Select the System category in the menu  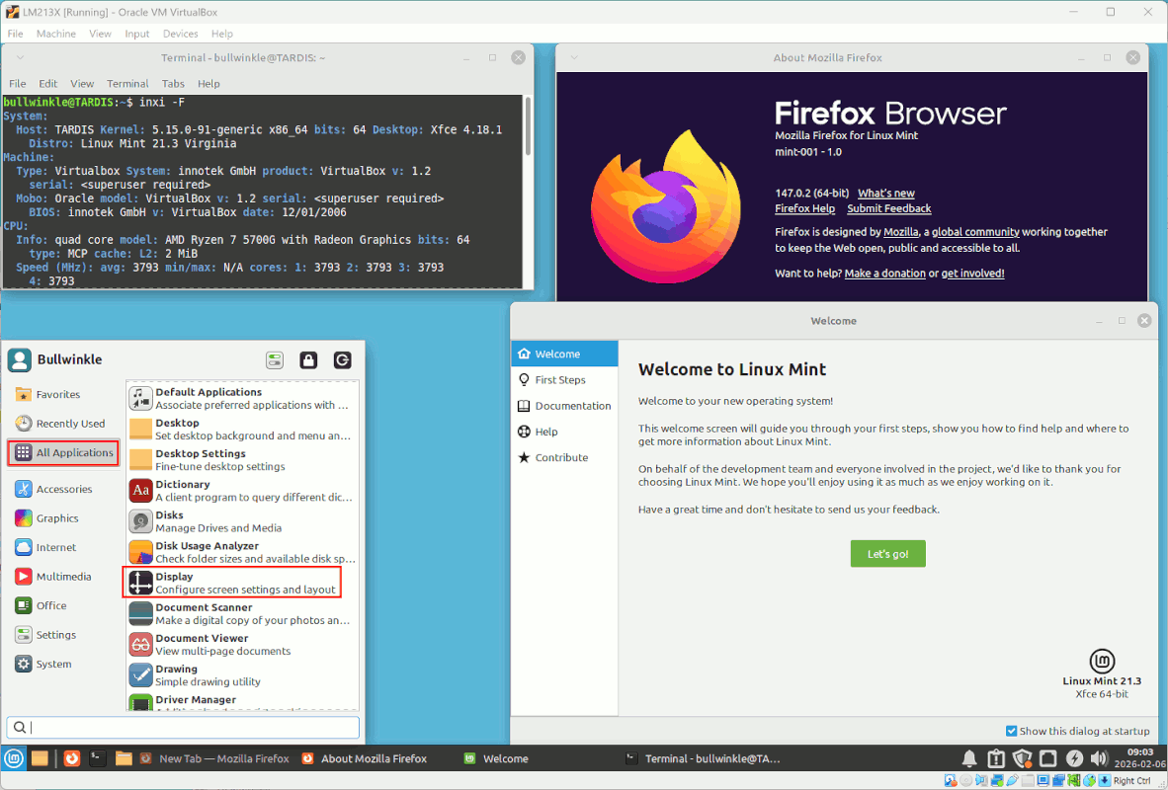pos(63,665)
